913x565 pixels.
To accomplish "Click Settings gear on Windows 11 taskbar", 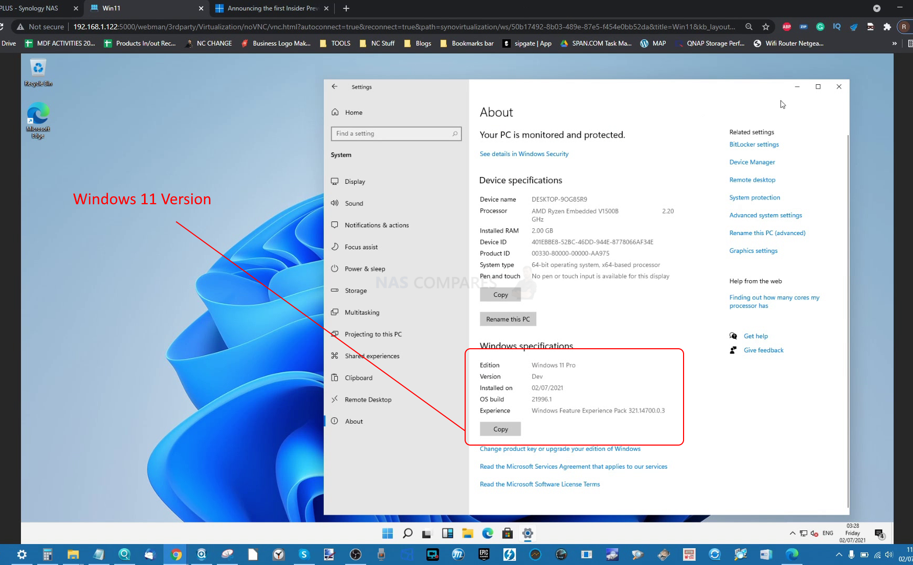I will click(527, 534).
